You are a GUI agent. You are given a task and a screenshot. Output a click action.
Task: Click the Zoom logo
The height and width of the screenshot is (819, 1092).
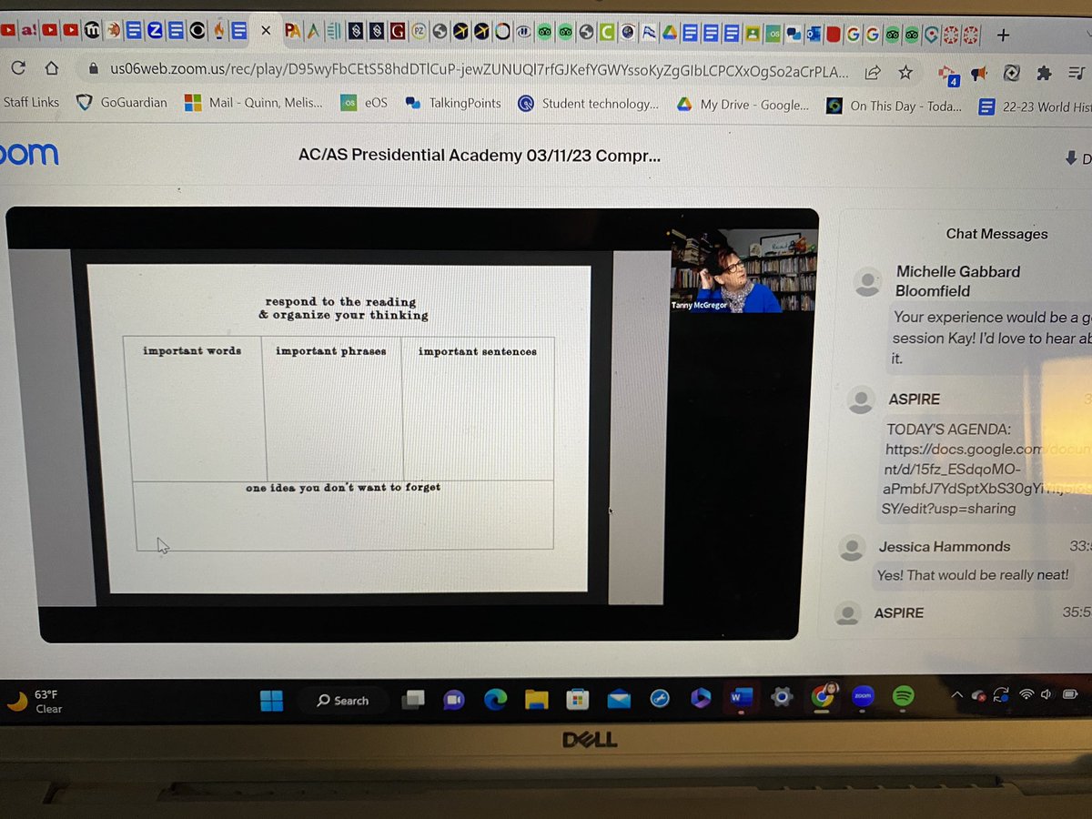point(29,153)
